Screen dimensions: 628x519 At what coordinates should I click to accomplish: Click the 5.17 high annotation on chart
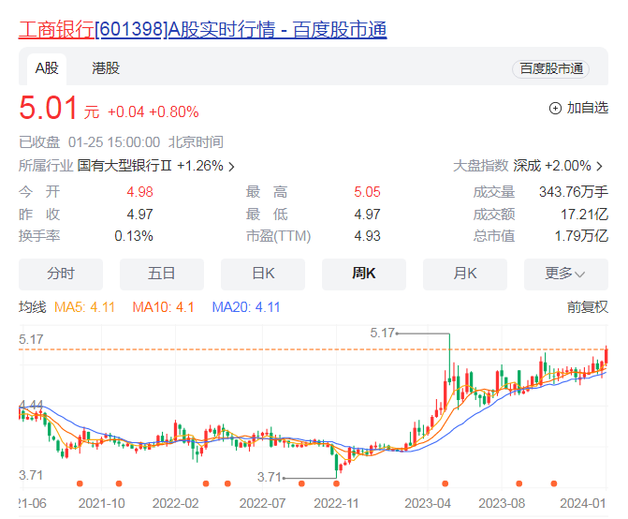(x=382, y=334)
